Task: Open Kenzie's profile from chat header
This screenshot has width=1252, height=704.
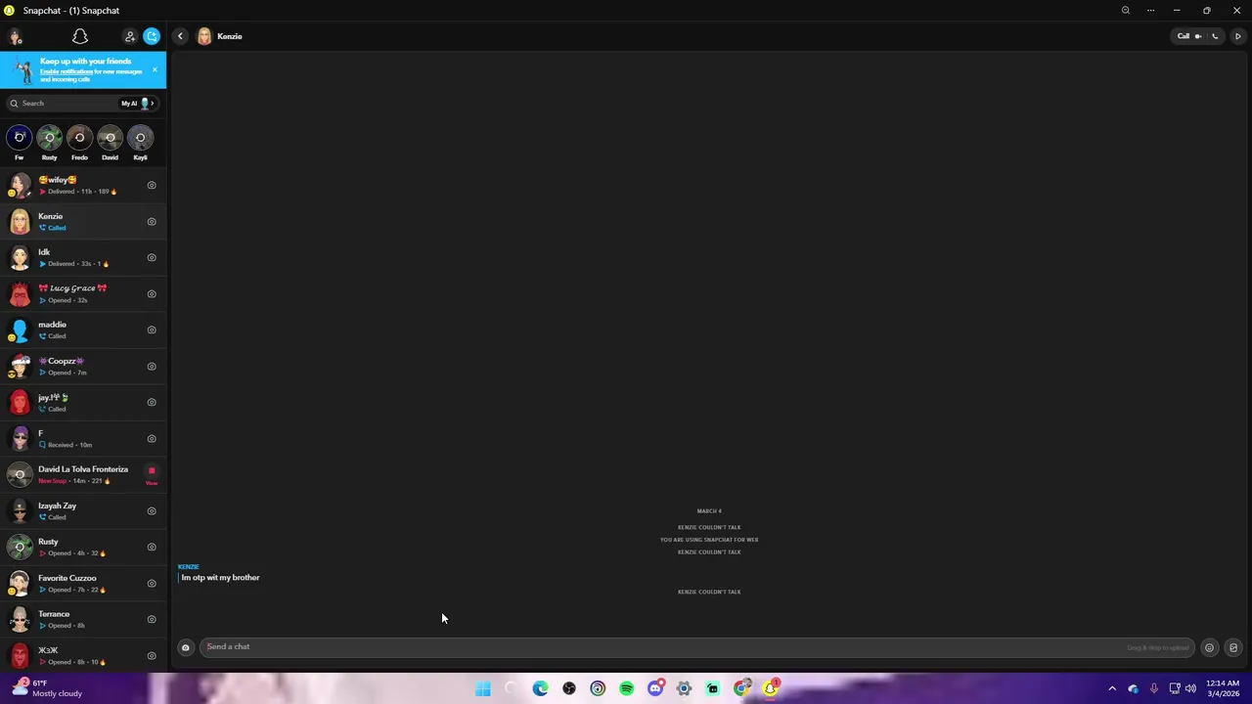Action: tap(220, 36)
